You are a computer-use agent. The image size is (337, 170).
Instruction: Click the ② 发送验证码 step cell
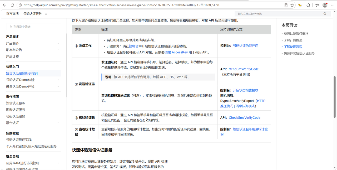(85, 84)
